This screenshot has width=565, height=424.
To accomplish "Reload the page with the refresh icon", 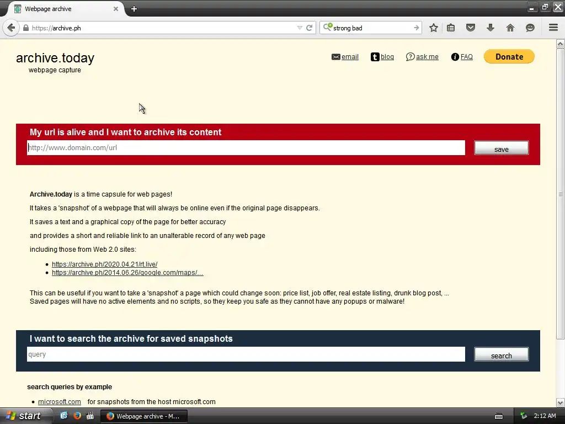I will click(309, 28).
